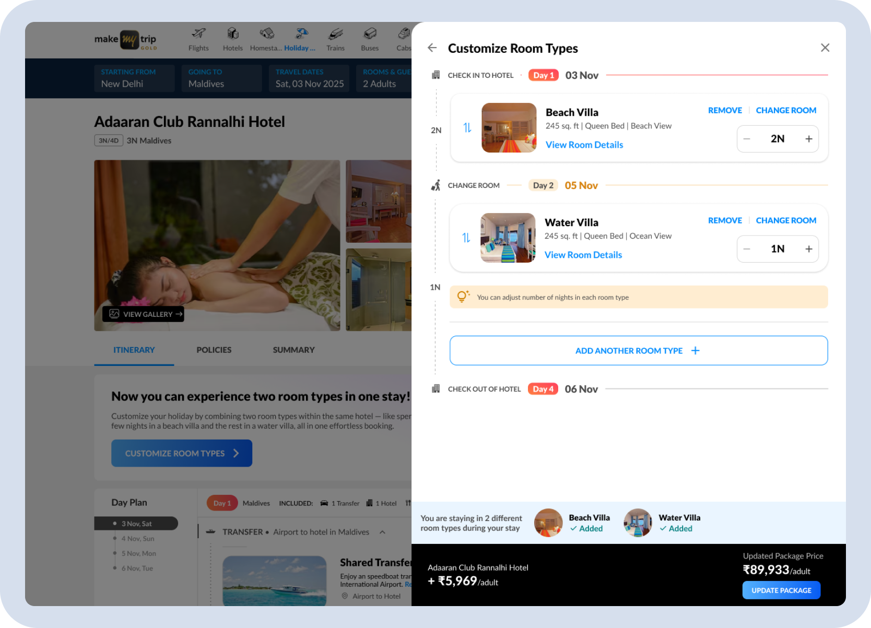871x628 pixels.
Task: View Room Details for Water Villa
Action: click(x=583, y=255)
